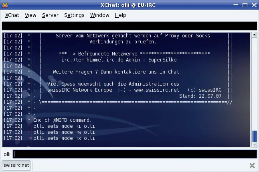Click the scrollbar up arrow

coord(254,35)
